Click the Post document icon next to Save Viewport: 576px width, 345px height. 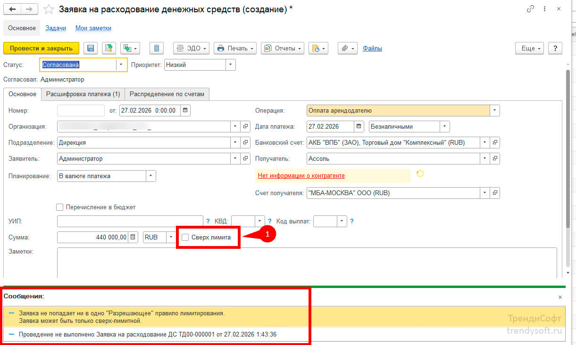click(x=109, y=48)
